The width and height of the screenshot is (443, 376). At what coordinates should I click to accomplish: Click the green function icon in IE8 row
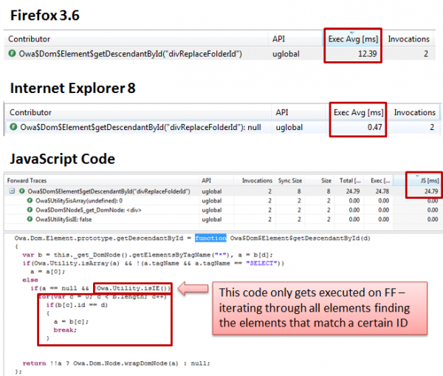(13, 126)
